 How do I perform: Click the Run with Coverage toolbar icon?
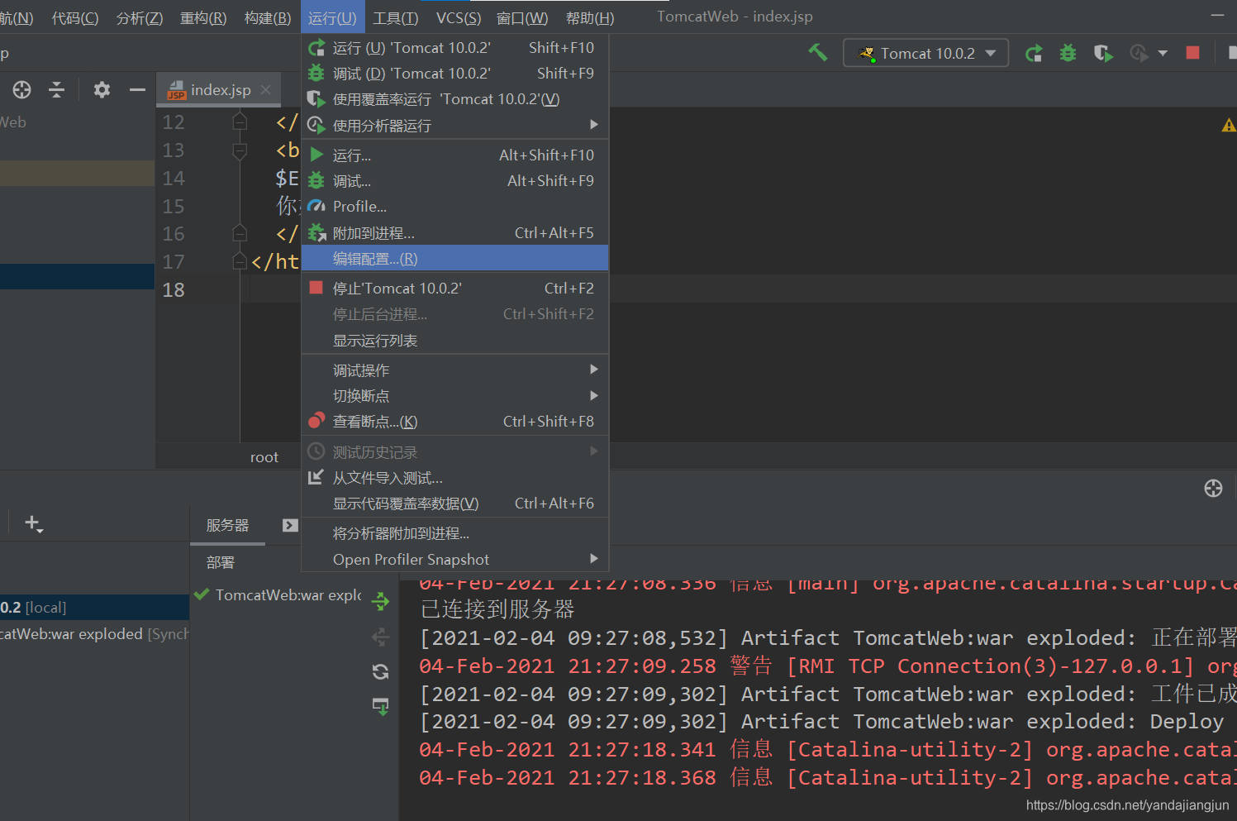coord(1103,53)
